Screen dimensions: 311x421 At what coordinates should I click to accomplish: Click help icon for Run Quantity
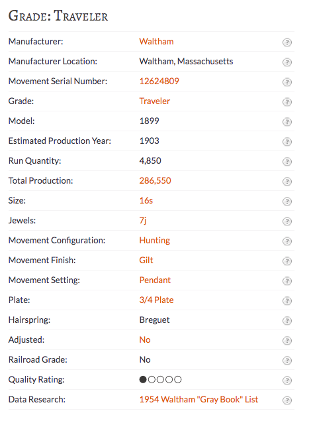click(287, 162)
